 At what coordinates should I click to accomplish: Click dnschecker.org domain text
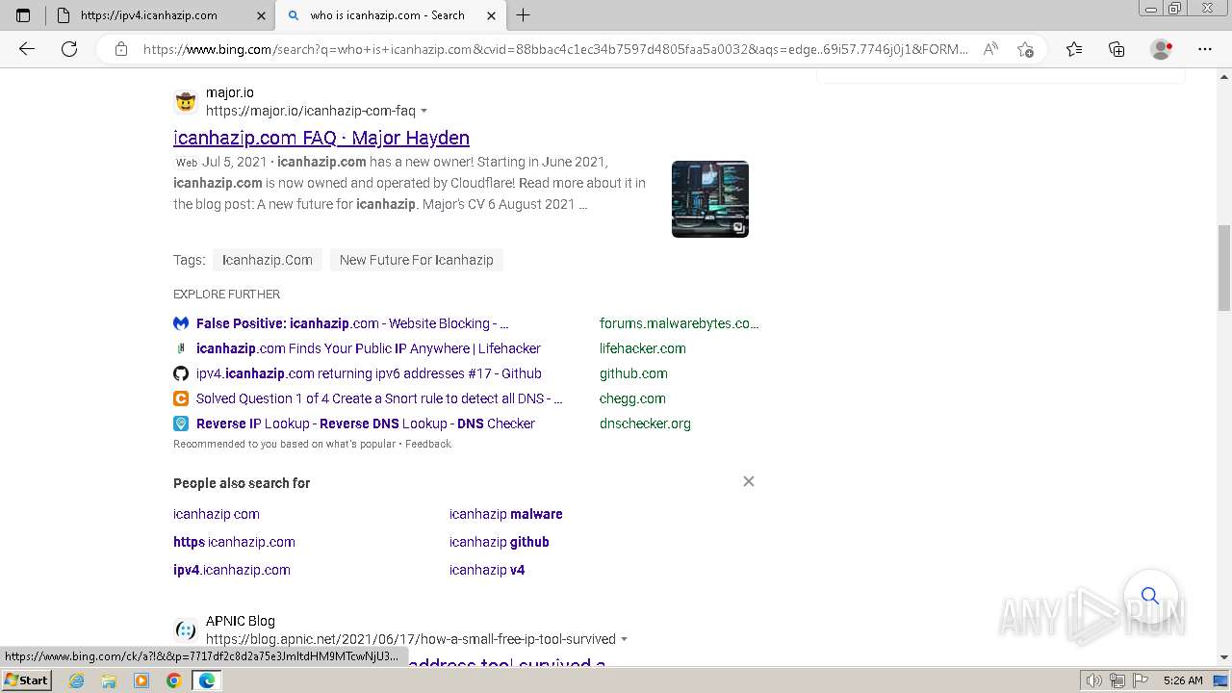(x=645, y=423)
